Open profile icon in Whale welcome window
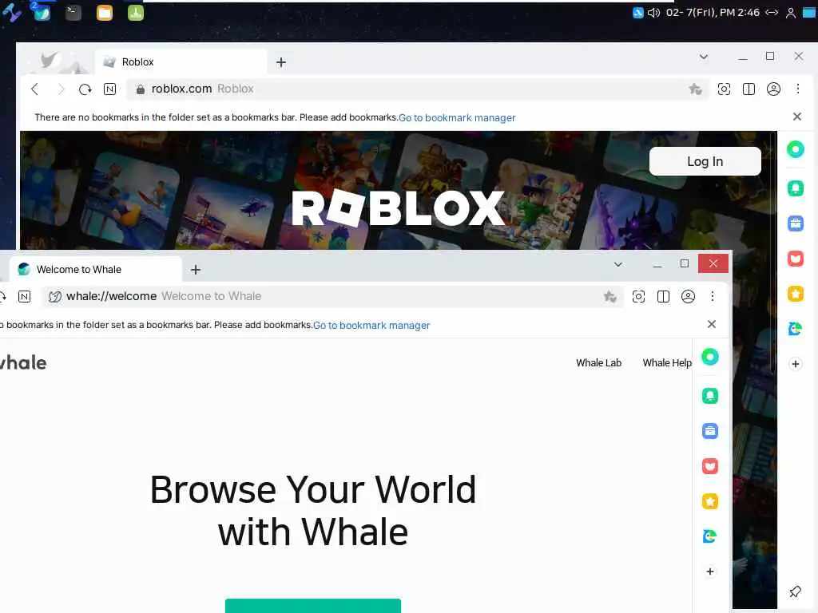 688,297
